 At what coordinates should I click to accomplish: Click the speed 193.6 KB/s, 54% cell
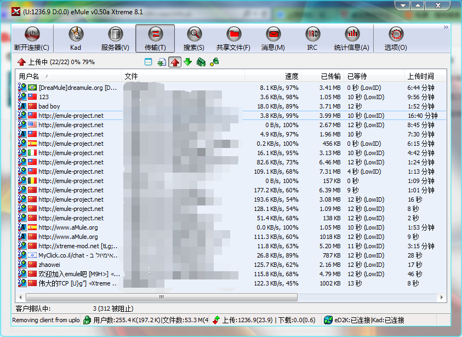click(276, 199)
